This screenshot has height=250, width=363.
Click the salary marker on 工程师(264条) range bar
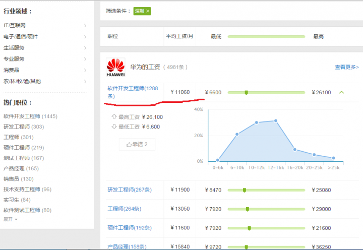point(248,209)
